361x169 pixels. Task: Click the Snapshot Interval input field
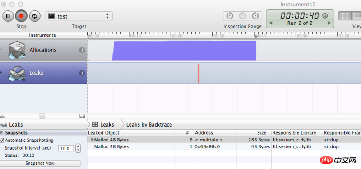66,148
